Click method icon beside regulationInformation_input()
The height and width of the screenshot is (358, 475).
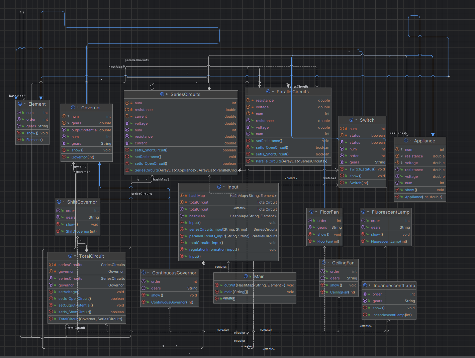182,249
